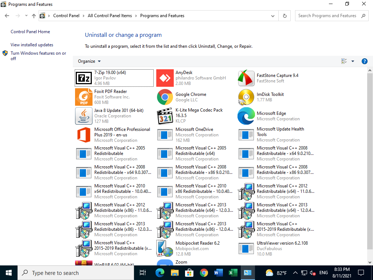Select the Java 8 Update 301 icon
373x280 pixels.
[84, 116]
